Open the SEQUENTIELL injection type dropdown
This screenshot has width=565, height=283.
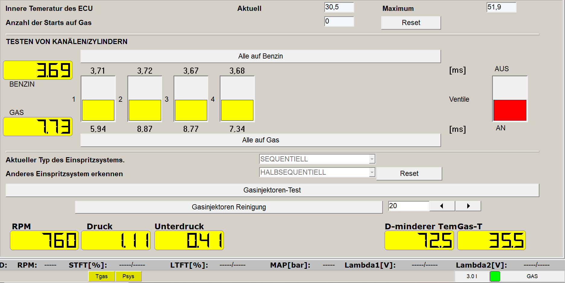coord(317,159)
